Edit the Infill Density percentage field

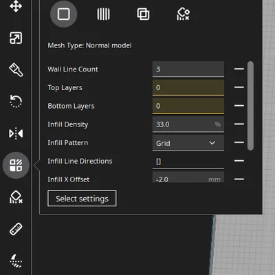coord(188,124)
